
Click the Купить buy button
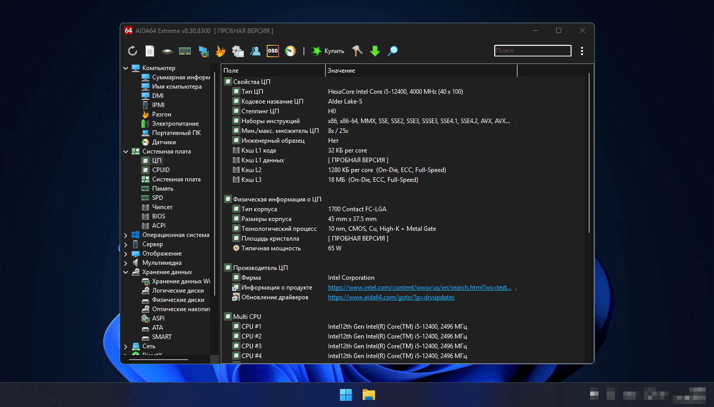(327, 50)
